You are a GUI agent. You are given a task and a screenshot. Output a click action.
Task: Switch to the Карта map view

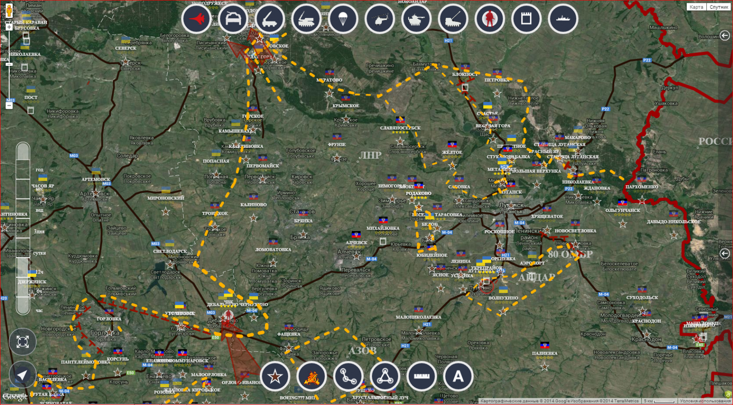pyautogui.click(x=696, y=7)
